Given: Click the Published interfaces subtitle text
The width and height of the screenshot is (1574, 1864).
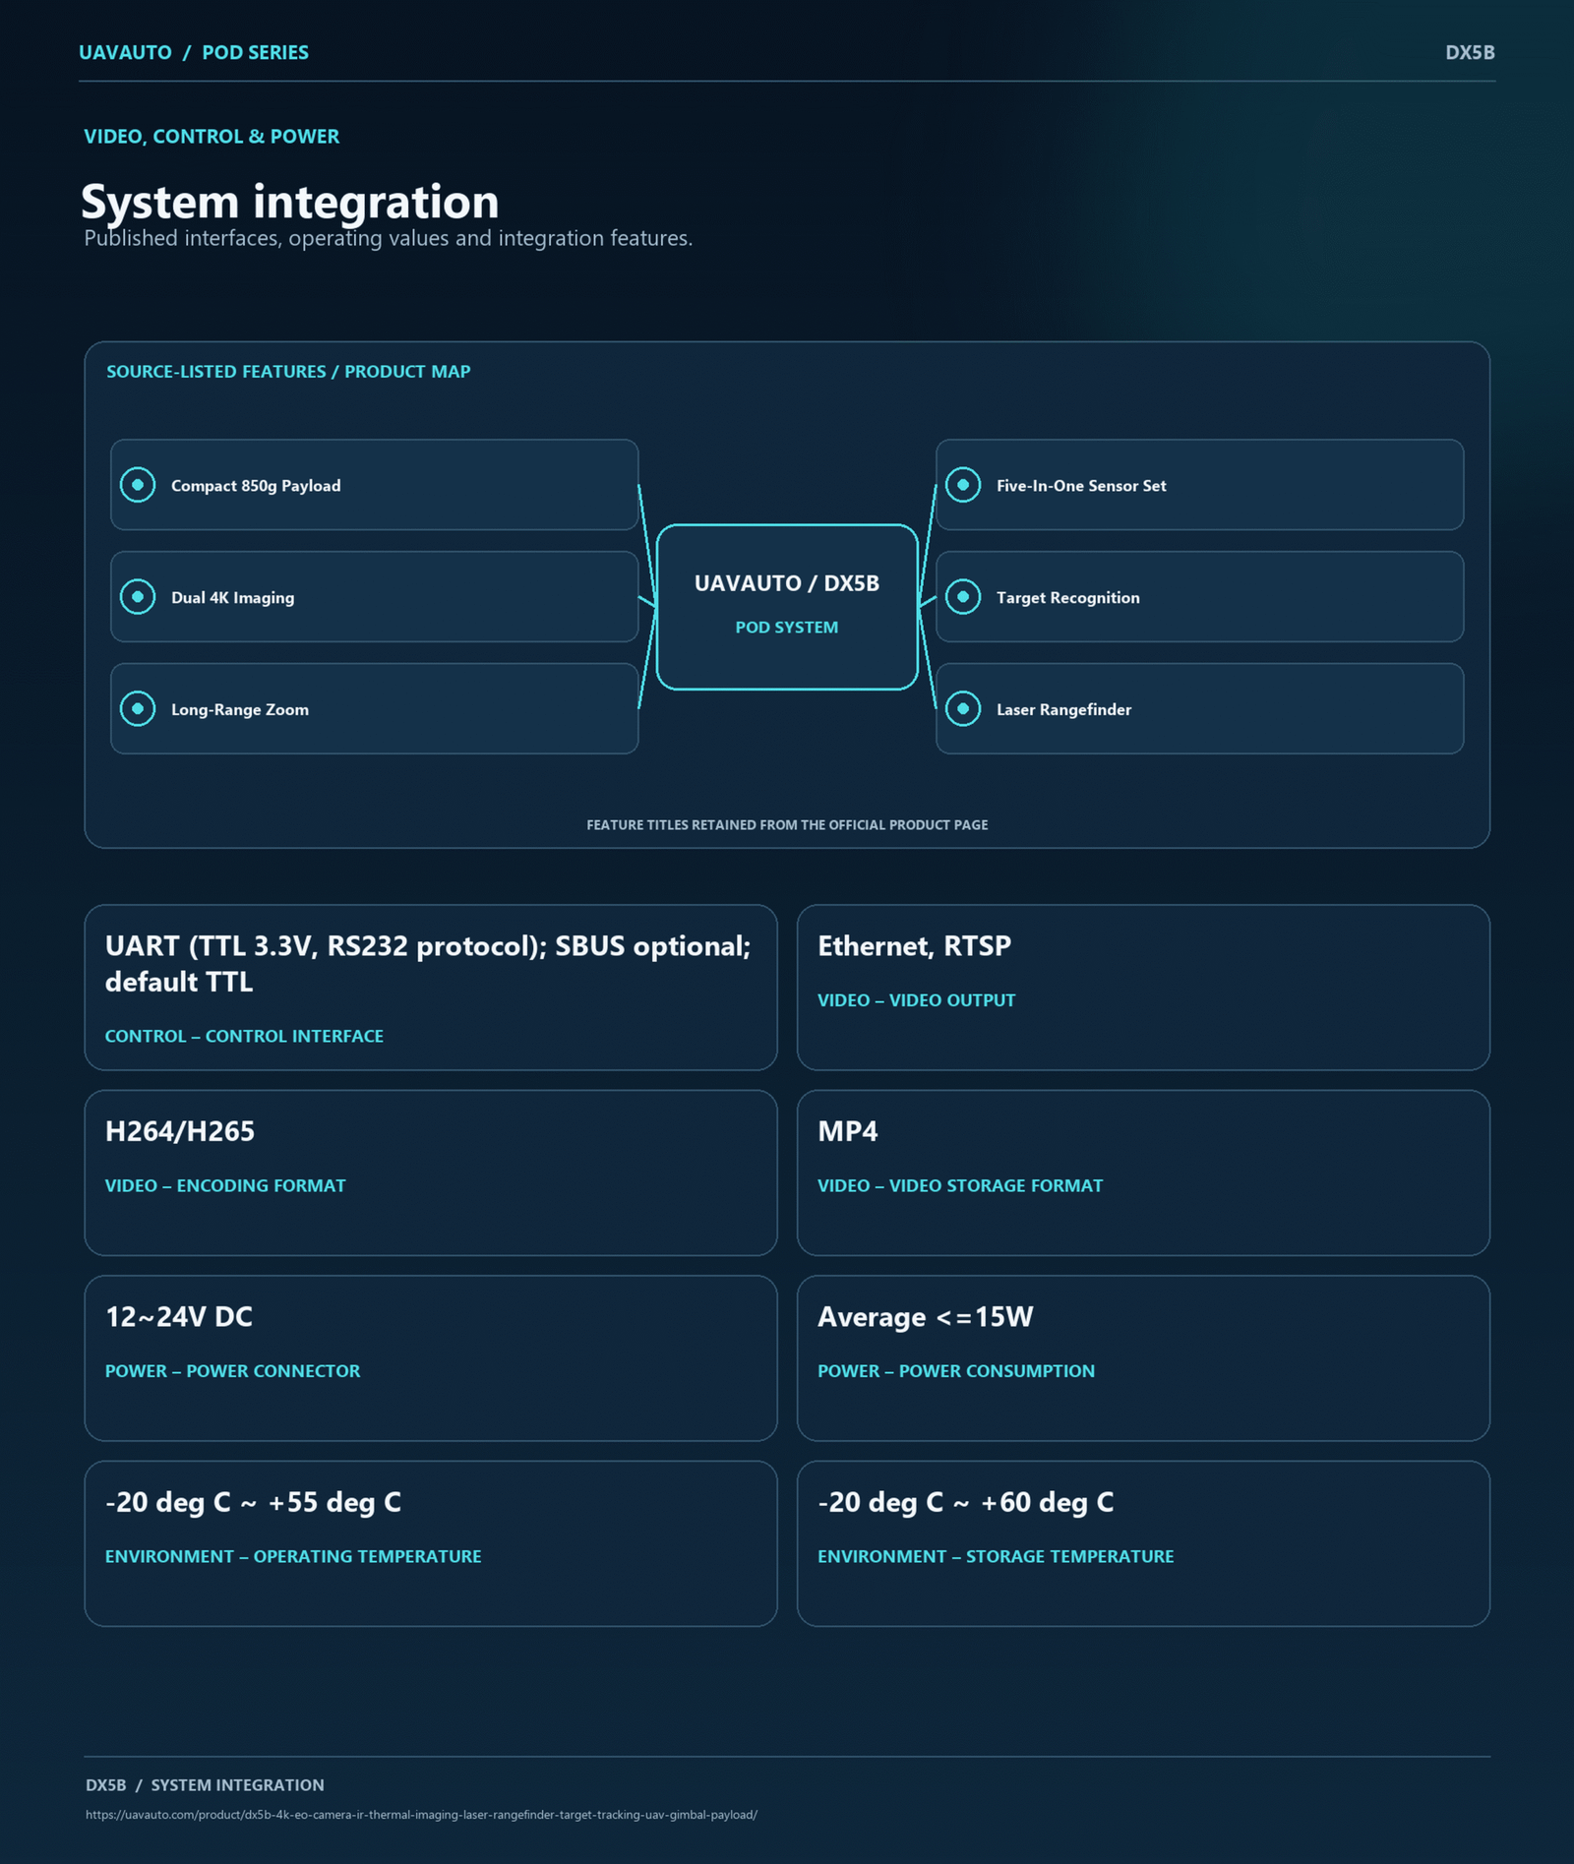Looking at the screenshot, I should (x=389, y=239).
